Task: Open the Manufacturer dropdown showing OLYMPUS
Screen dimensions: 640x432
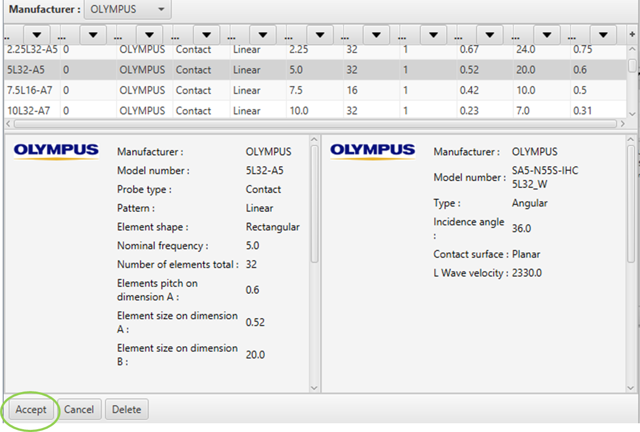Action: point(128,9)
